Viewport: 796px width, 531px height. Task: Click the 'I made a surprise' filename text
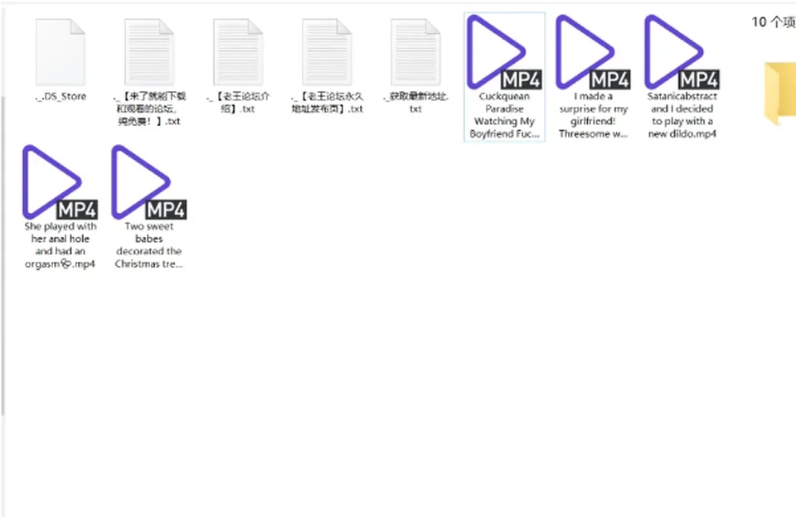pyautogui.click(x=593, y=115)
